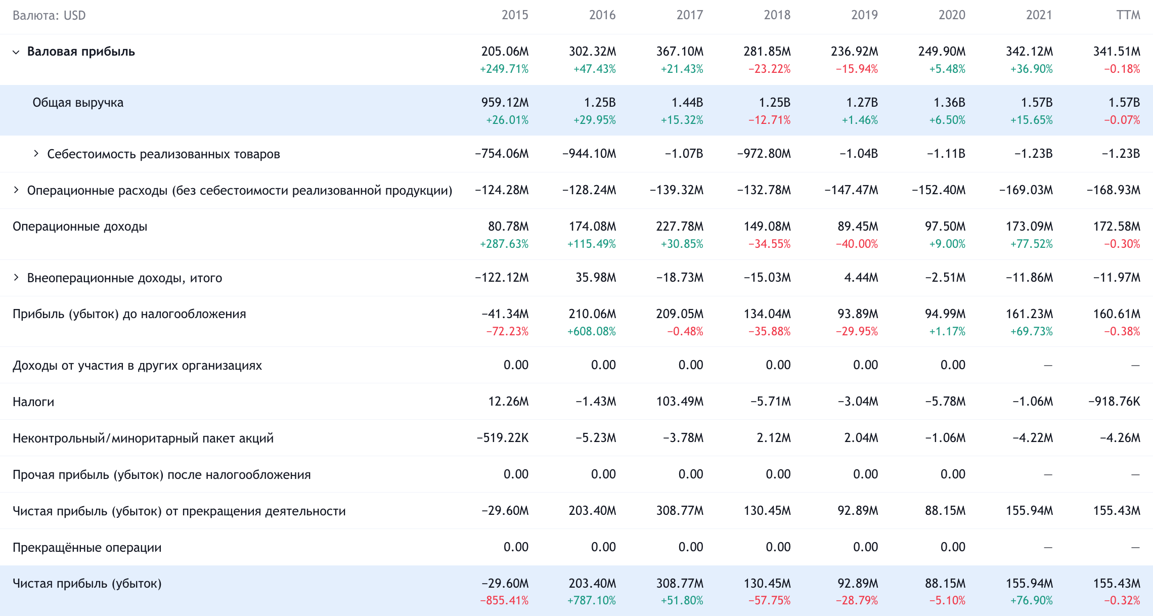This screenshot has height=616, width=1153.
Task: Click the 2020 column header
Action: (952, 15)
